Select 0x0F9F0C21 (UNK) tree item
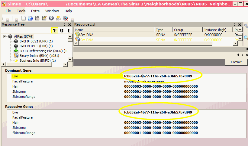248x146 pixels. point(36,41)
